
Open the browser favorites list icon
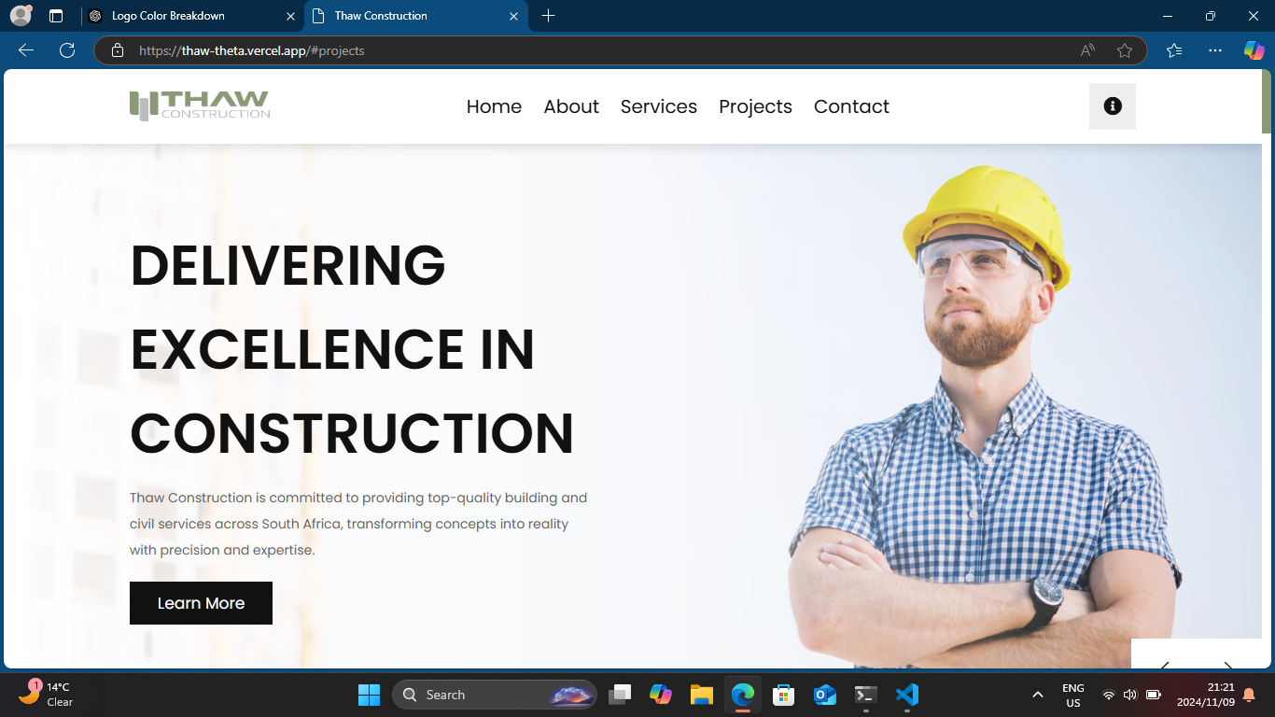pyautogui.click(x=1174, y=50)
